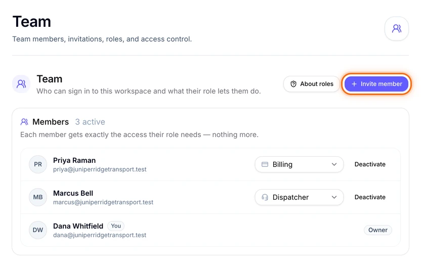Click the name Marcus Bell

point(73,193)
